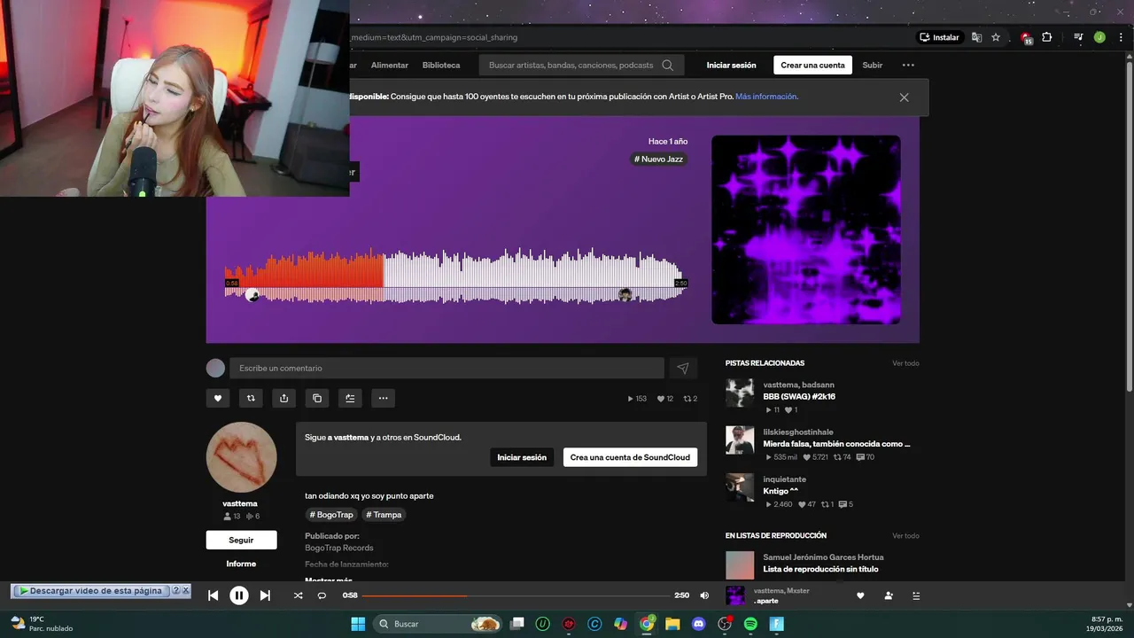The width and height of the screenshot is (1134, 638).
Task: Open the more options ellipsis below the waveform
Action: (x=383, y=399)
